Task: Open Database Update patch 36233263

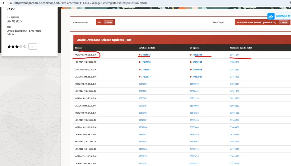Action: tap(143, 98)
